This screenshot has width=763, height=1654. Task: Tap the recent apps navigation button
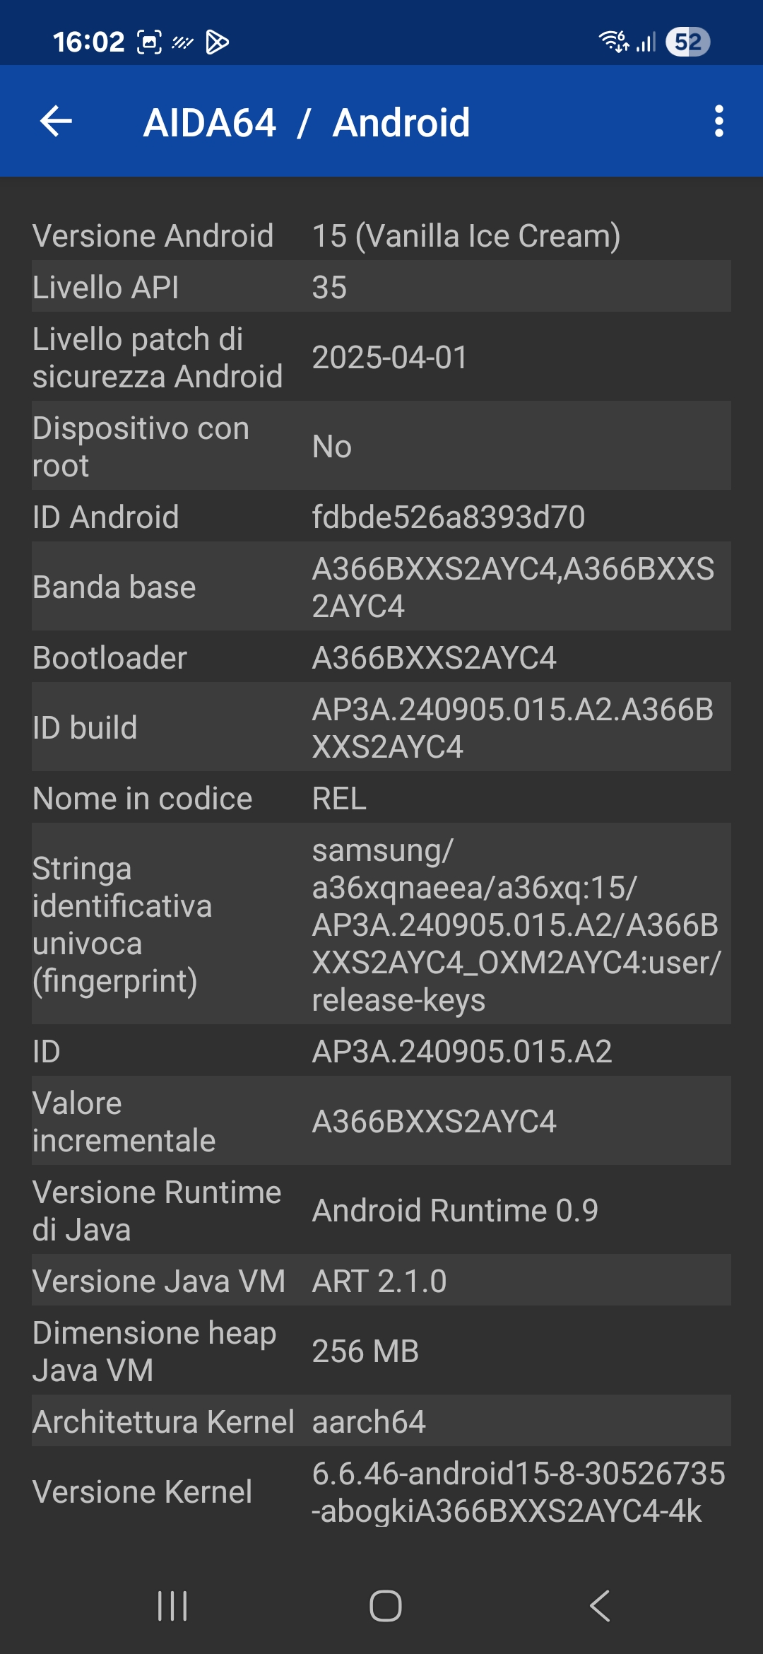(172, 1606)
